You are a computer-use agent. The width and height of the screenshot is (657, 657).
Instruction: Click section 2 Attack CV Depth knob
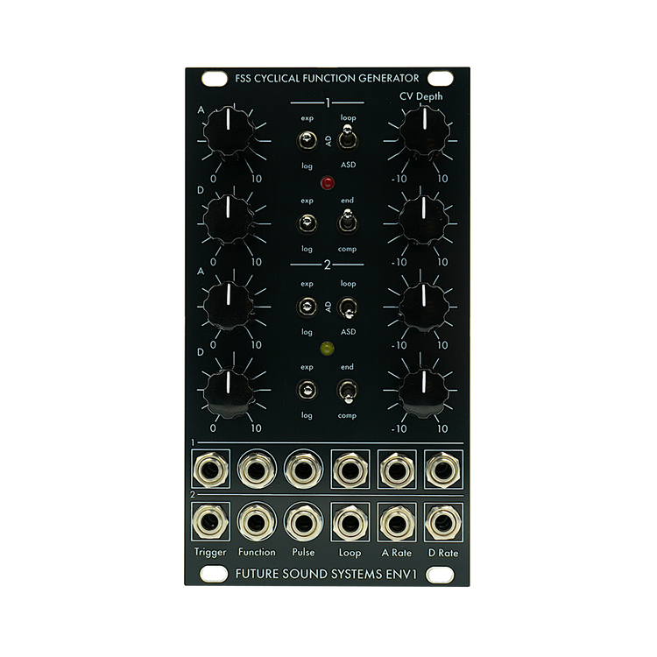424,307
